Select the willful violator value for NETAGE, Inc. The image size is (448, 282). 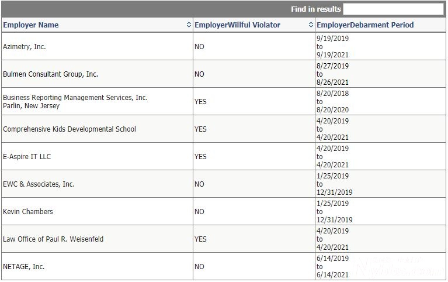pyautogui.click(x=200, y=267)
